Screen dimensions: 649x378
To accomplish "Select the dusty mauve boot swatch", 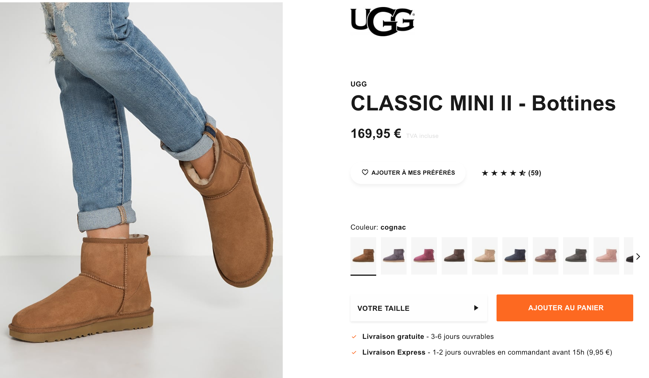I will tap(546, 256).
